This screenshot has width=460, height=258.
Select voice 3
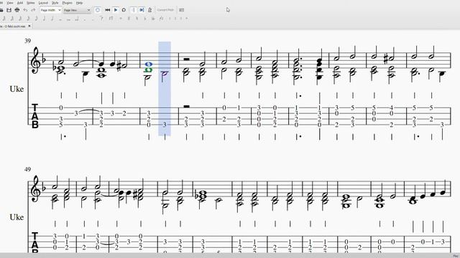point(180,19)
